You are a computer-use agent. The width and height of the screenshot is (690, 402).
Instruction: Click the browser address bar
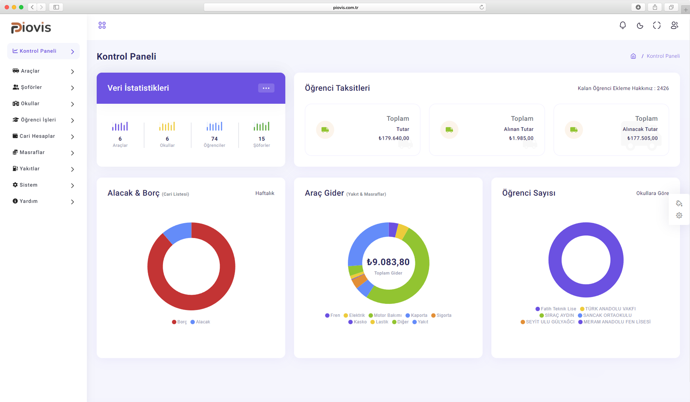(345, 7)
